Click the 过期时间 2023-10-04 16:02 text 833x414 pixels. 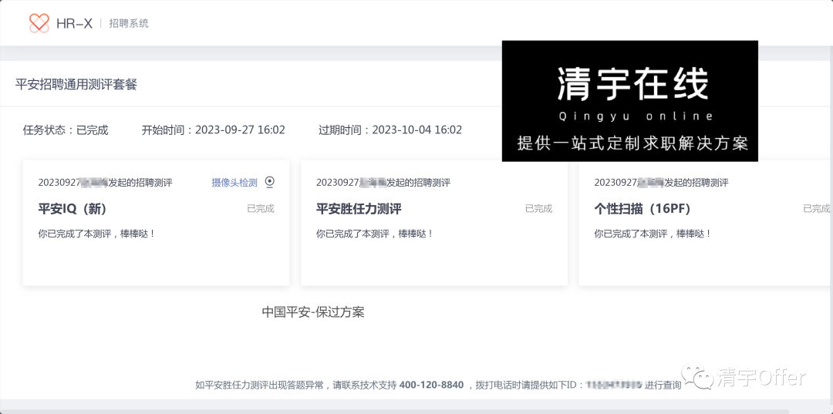point(390,130)
